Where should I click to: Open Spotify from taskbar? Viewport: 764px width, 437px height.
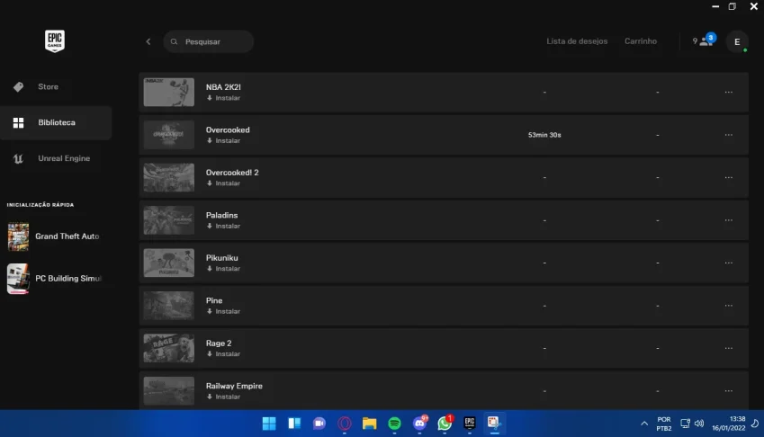coord(395,424)
